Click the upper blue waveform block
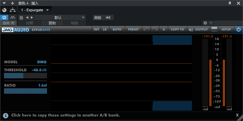The width and height of the screenshot is (243, 121). pyautogui.click(x=172, y=40)
